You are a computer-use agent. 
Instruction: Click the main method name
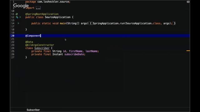click(63, 23)
